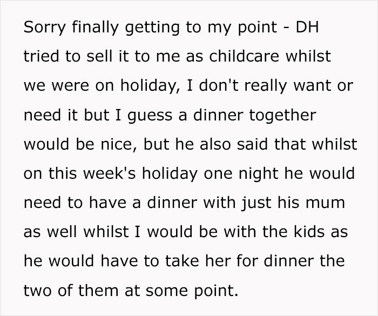
Task: Click the word "together" in the fourth line
Action: pos(282,116)
